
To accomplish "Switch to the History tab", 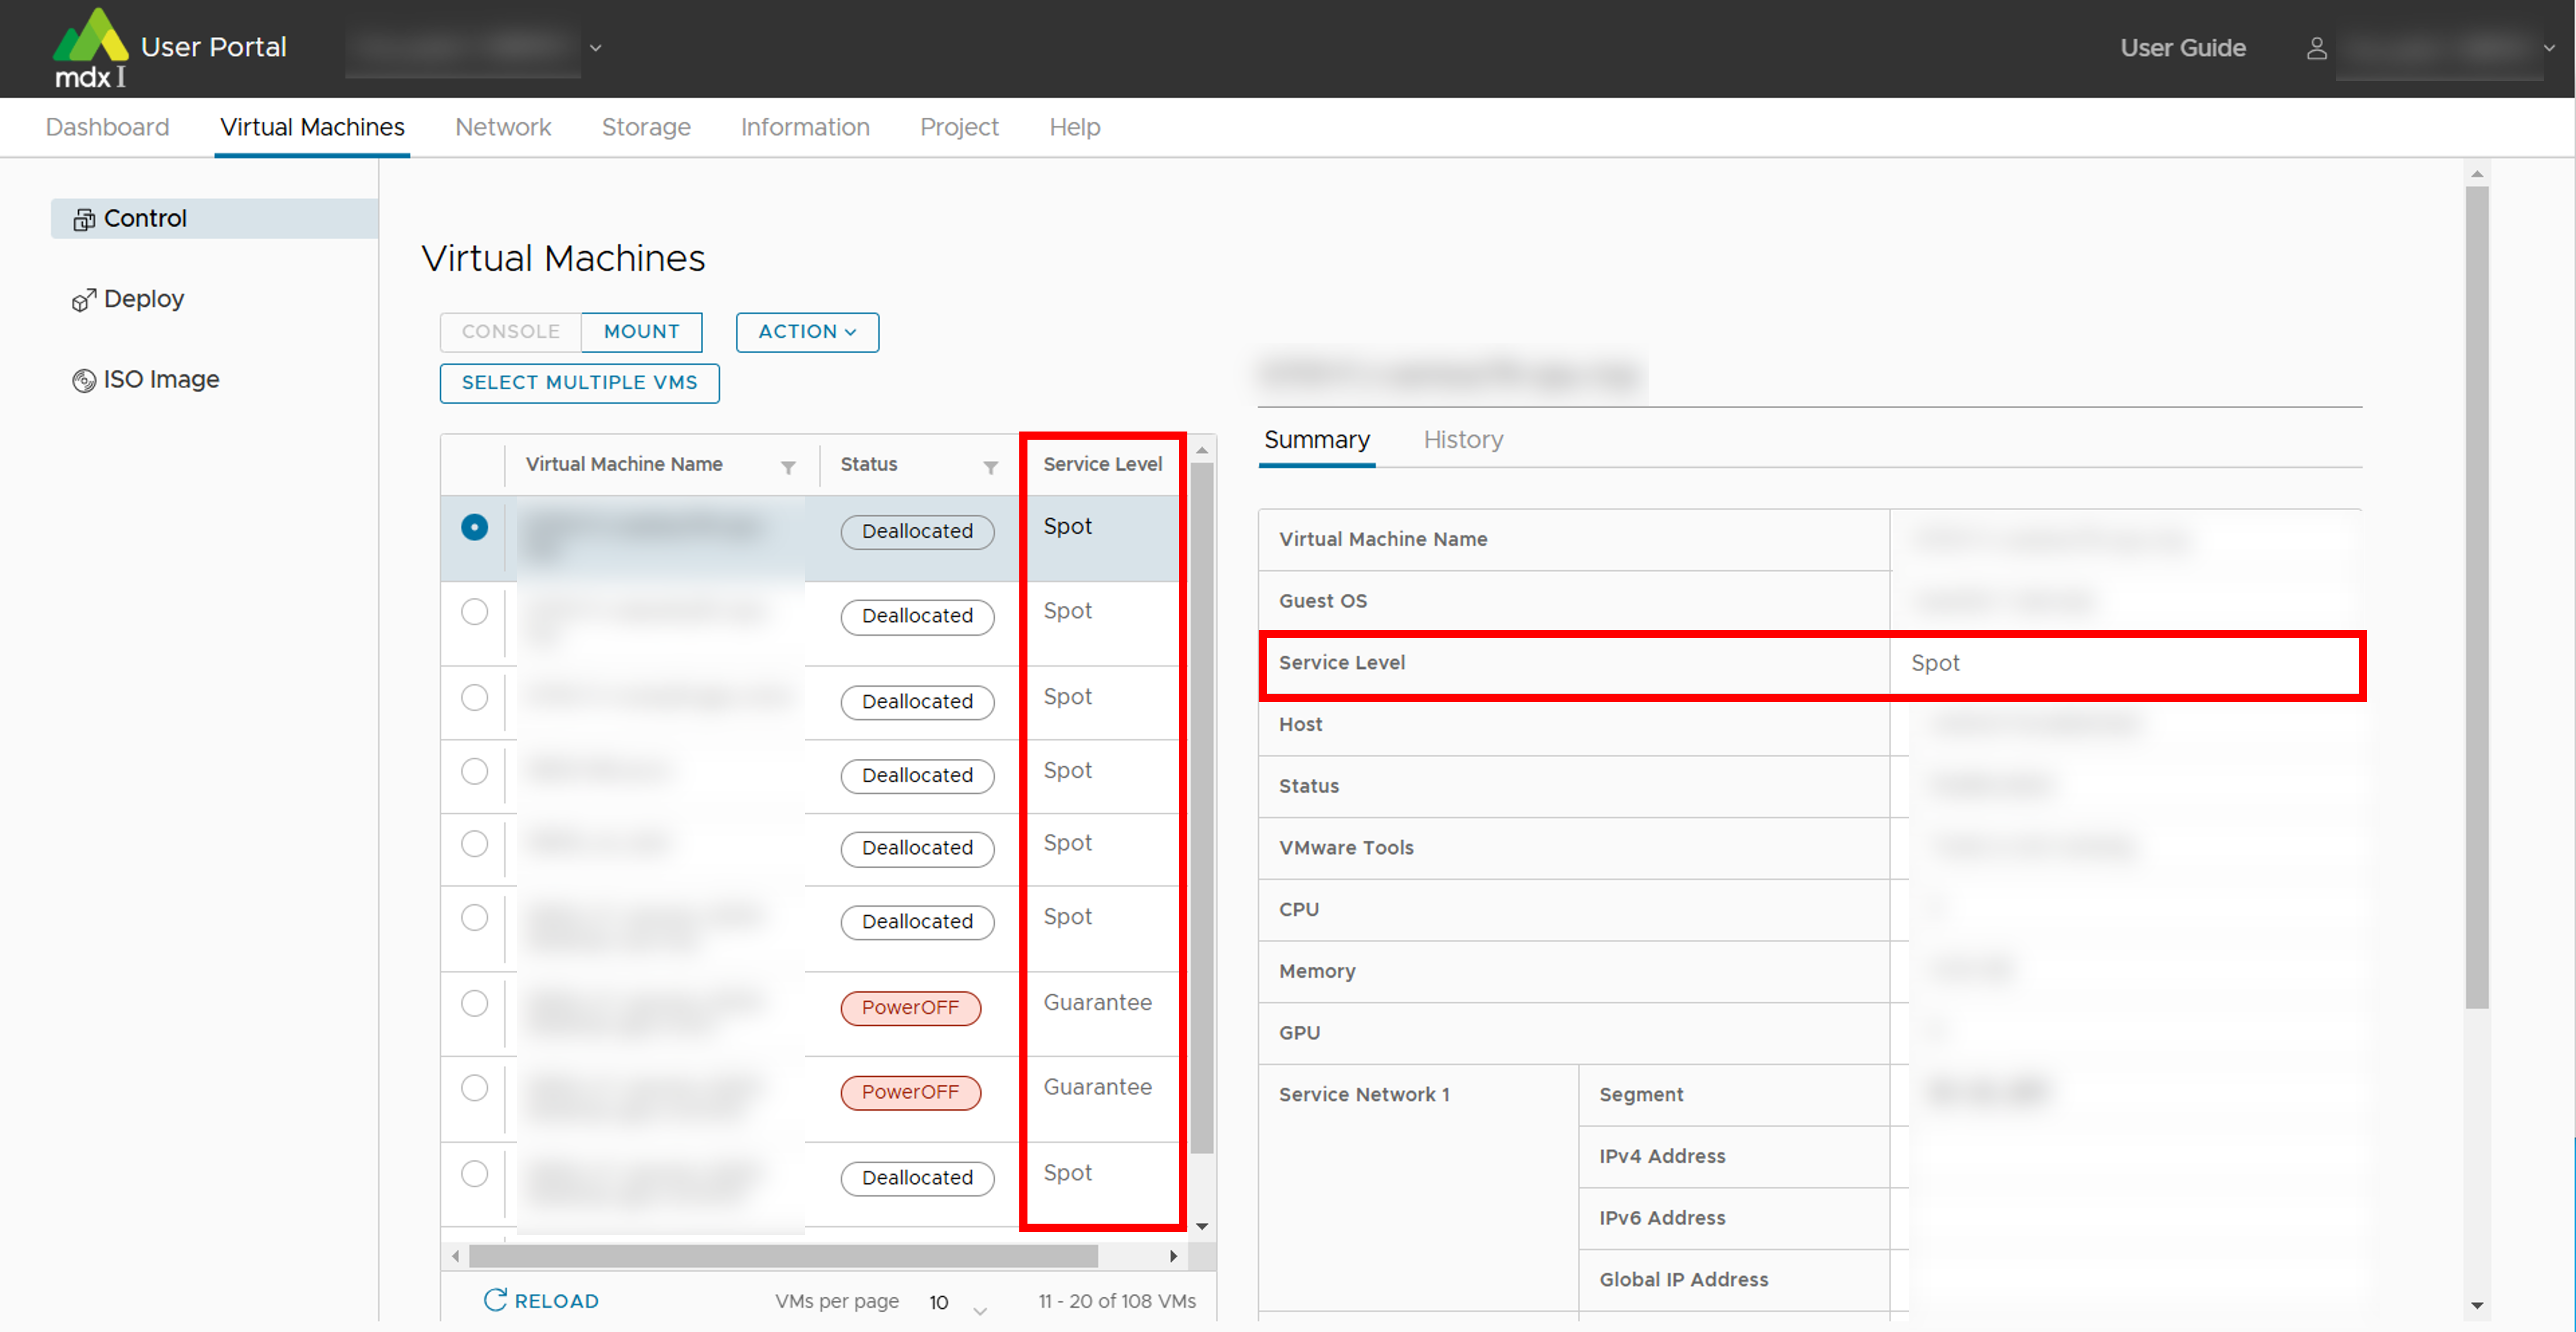I will pos(1462,440).
